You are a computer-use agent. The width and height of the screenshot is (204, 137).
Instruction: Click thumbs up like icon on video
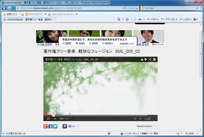[142, 59]
